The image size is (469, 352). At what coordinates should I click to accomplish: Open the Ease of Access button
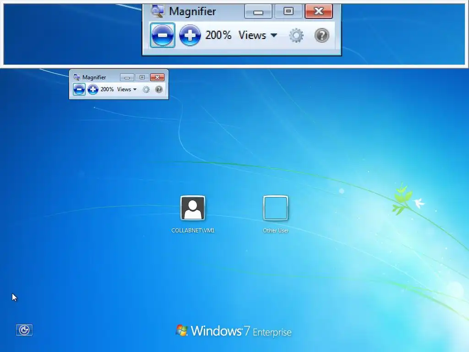coord(24,330)
